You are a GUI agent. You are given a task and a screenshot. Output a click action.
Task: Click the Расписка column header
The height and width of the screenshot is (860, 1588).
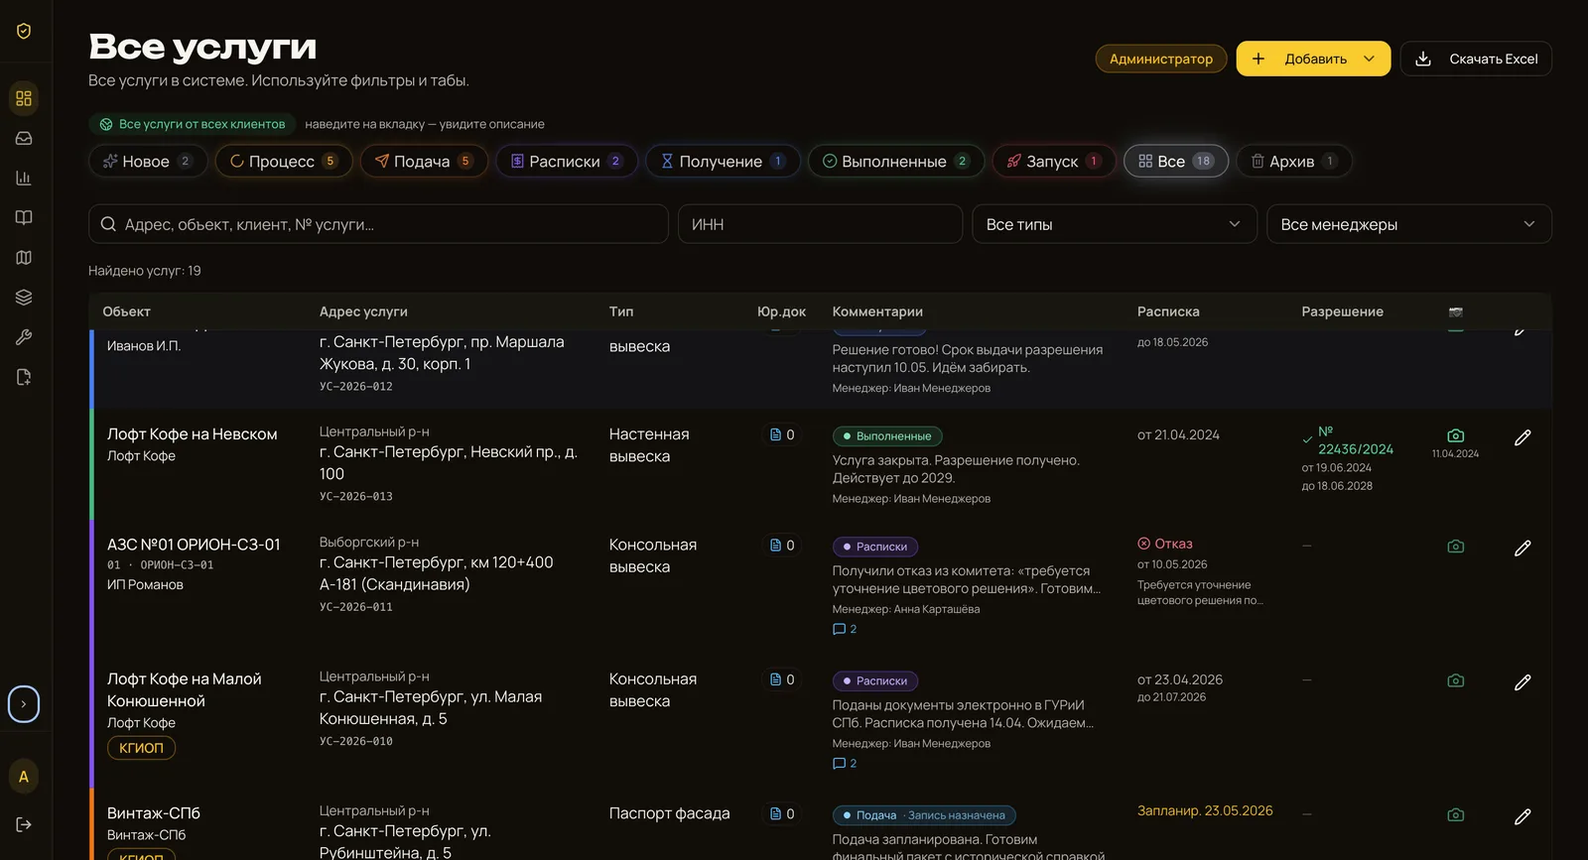[1168, 311]
